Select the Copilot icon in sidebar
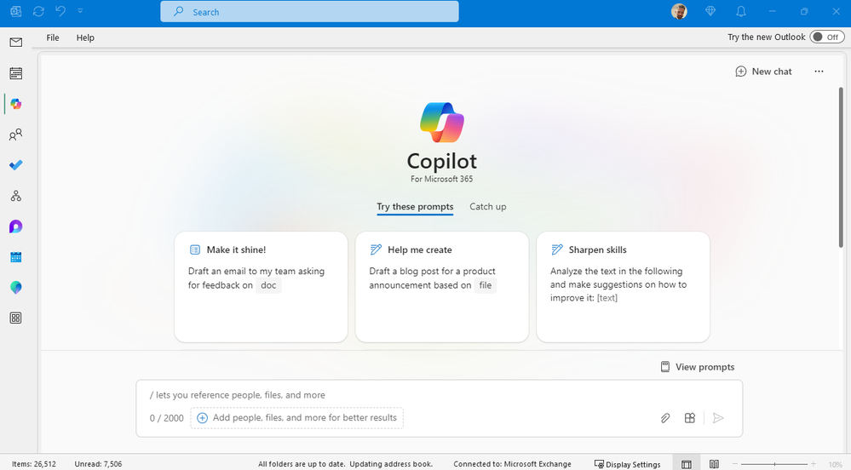Image resolution: width=851 pixels, height=470 pixels. pos(15,104)
